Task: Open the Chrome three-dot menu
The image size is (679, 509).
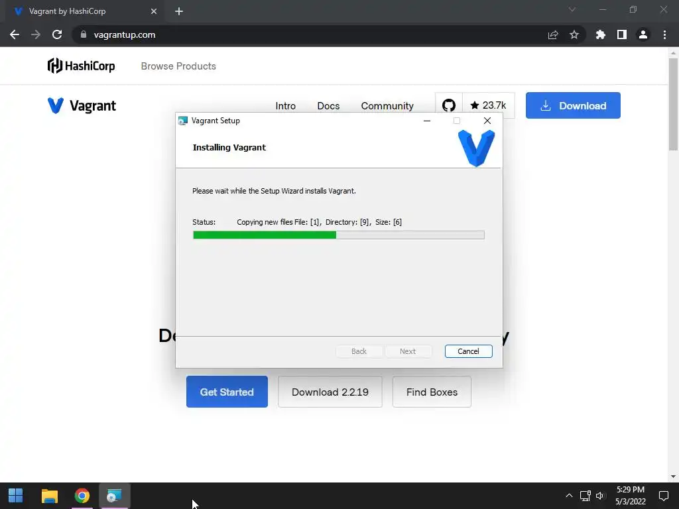Action: pyautogui.click(x=664, y=34)
